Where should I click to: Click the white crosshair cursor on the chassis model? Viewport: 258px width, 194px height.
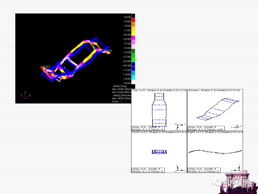[65, 67]
